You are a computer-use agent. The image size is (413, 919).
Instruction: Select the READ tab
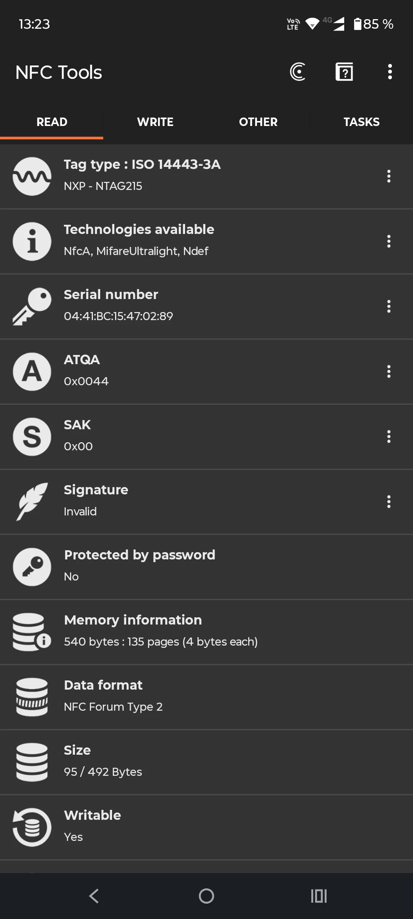(x=52, y=122)
